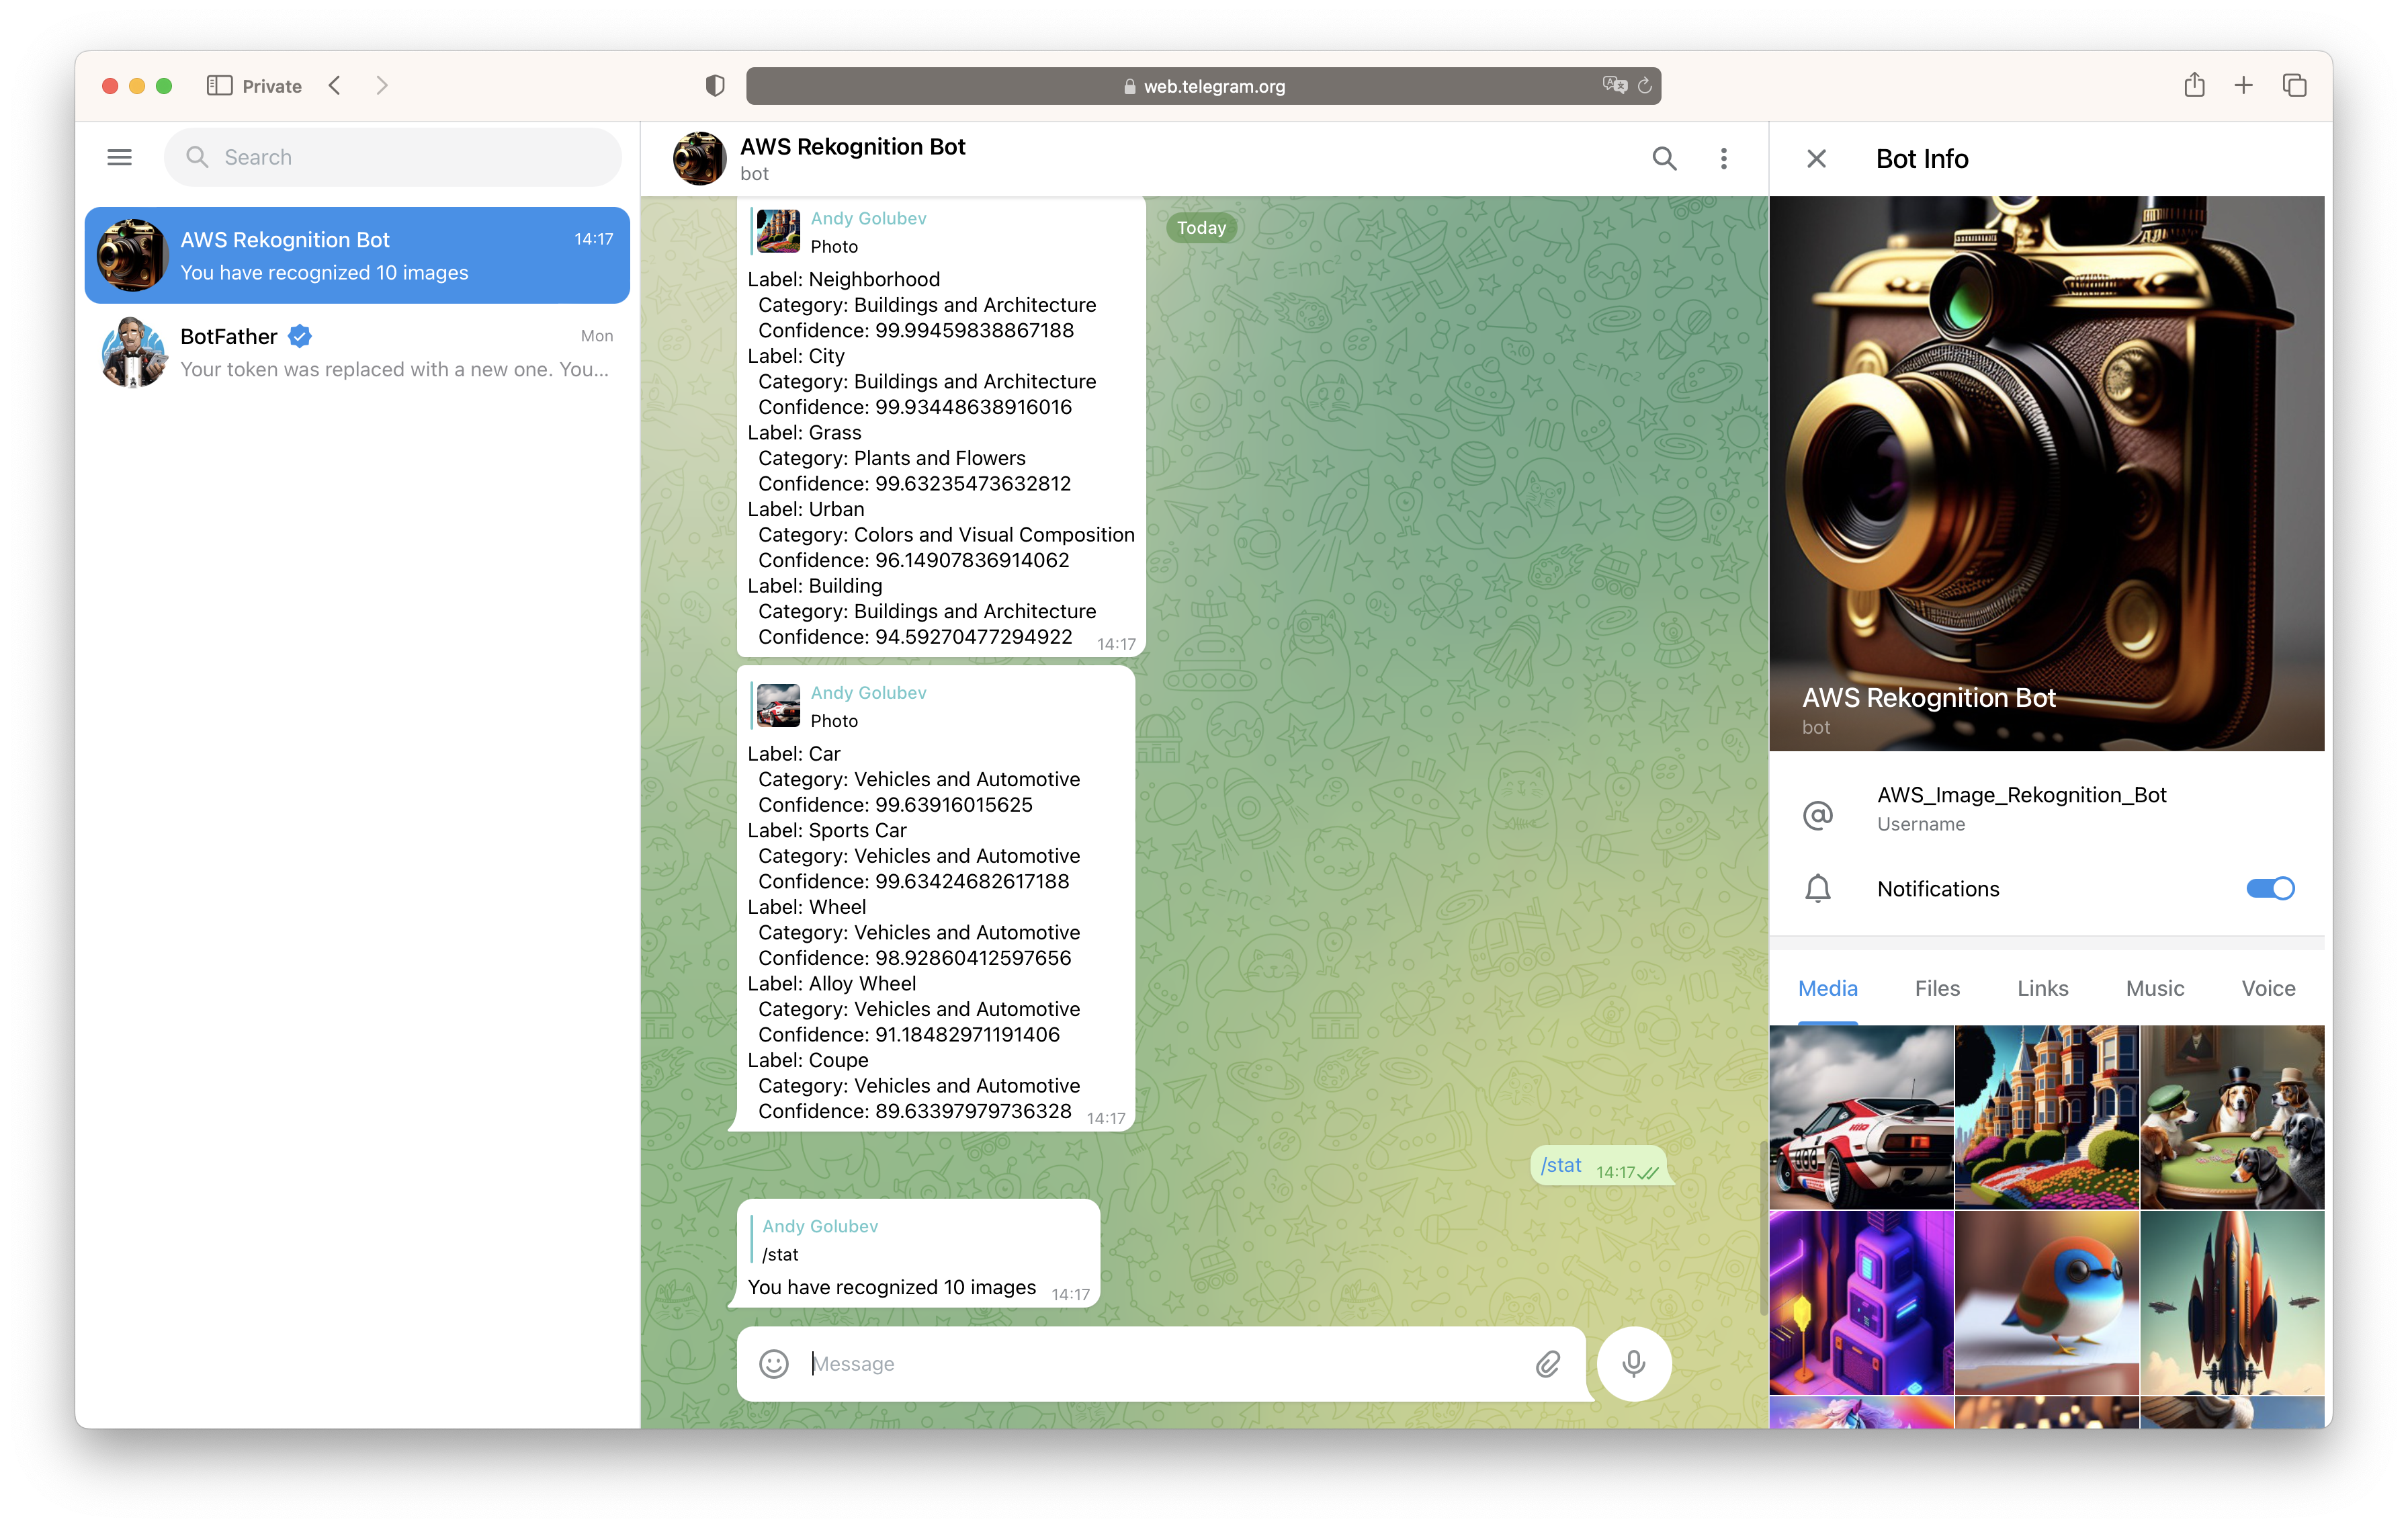Switch to the Links tab
Screen dimensions: 2408x1528
click(2042, 988)
